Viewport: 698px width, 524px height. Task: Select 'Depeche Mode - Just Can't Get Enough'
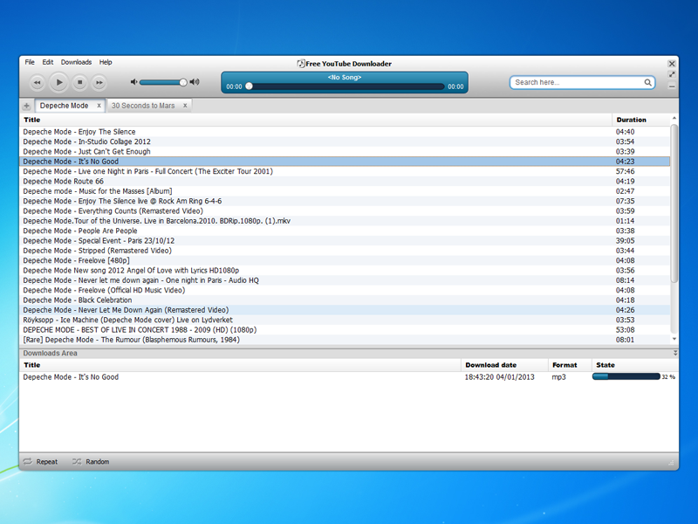coord(345,151)
